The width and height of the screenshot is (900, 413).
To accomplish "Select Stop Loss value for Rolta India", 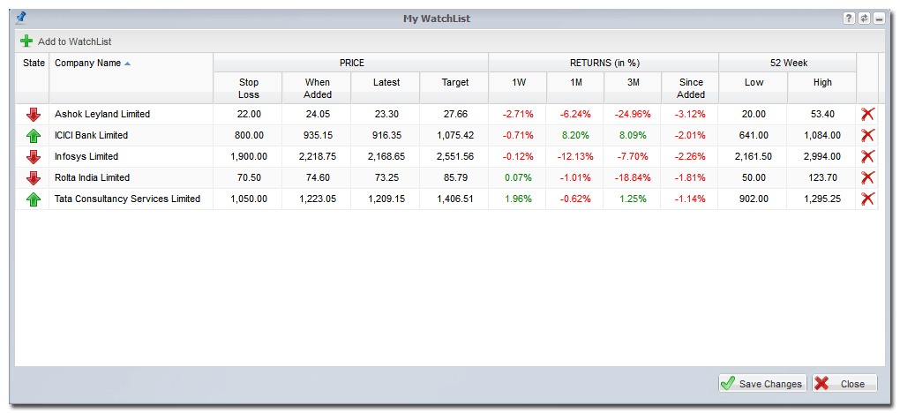I will [x=249, y=177].
